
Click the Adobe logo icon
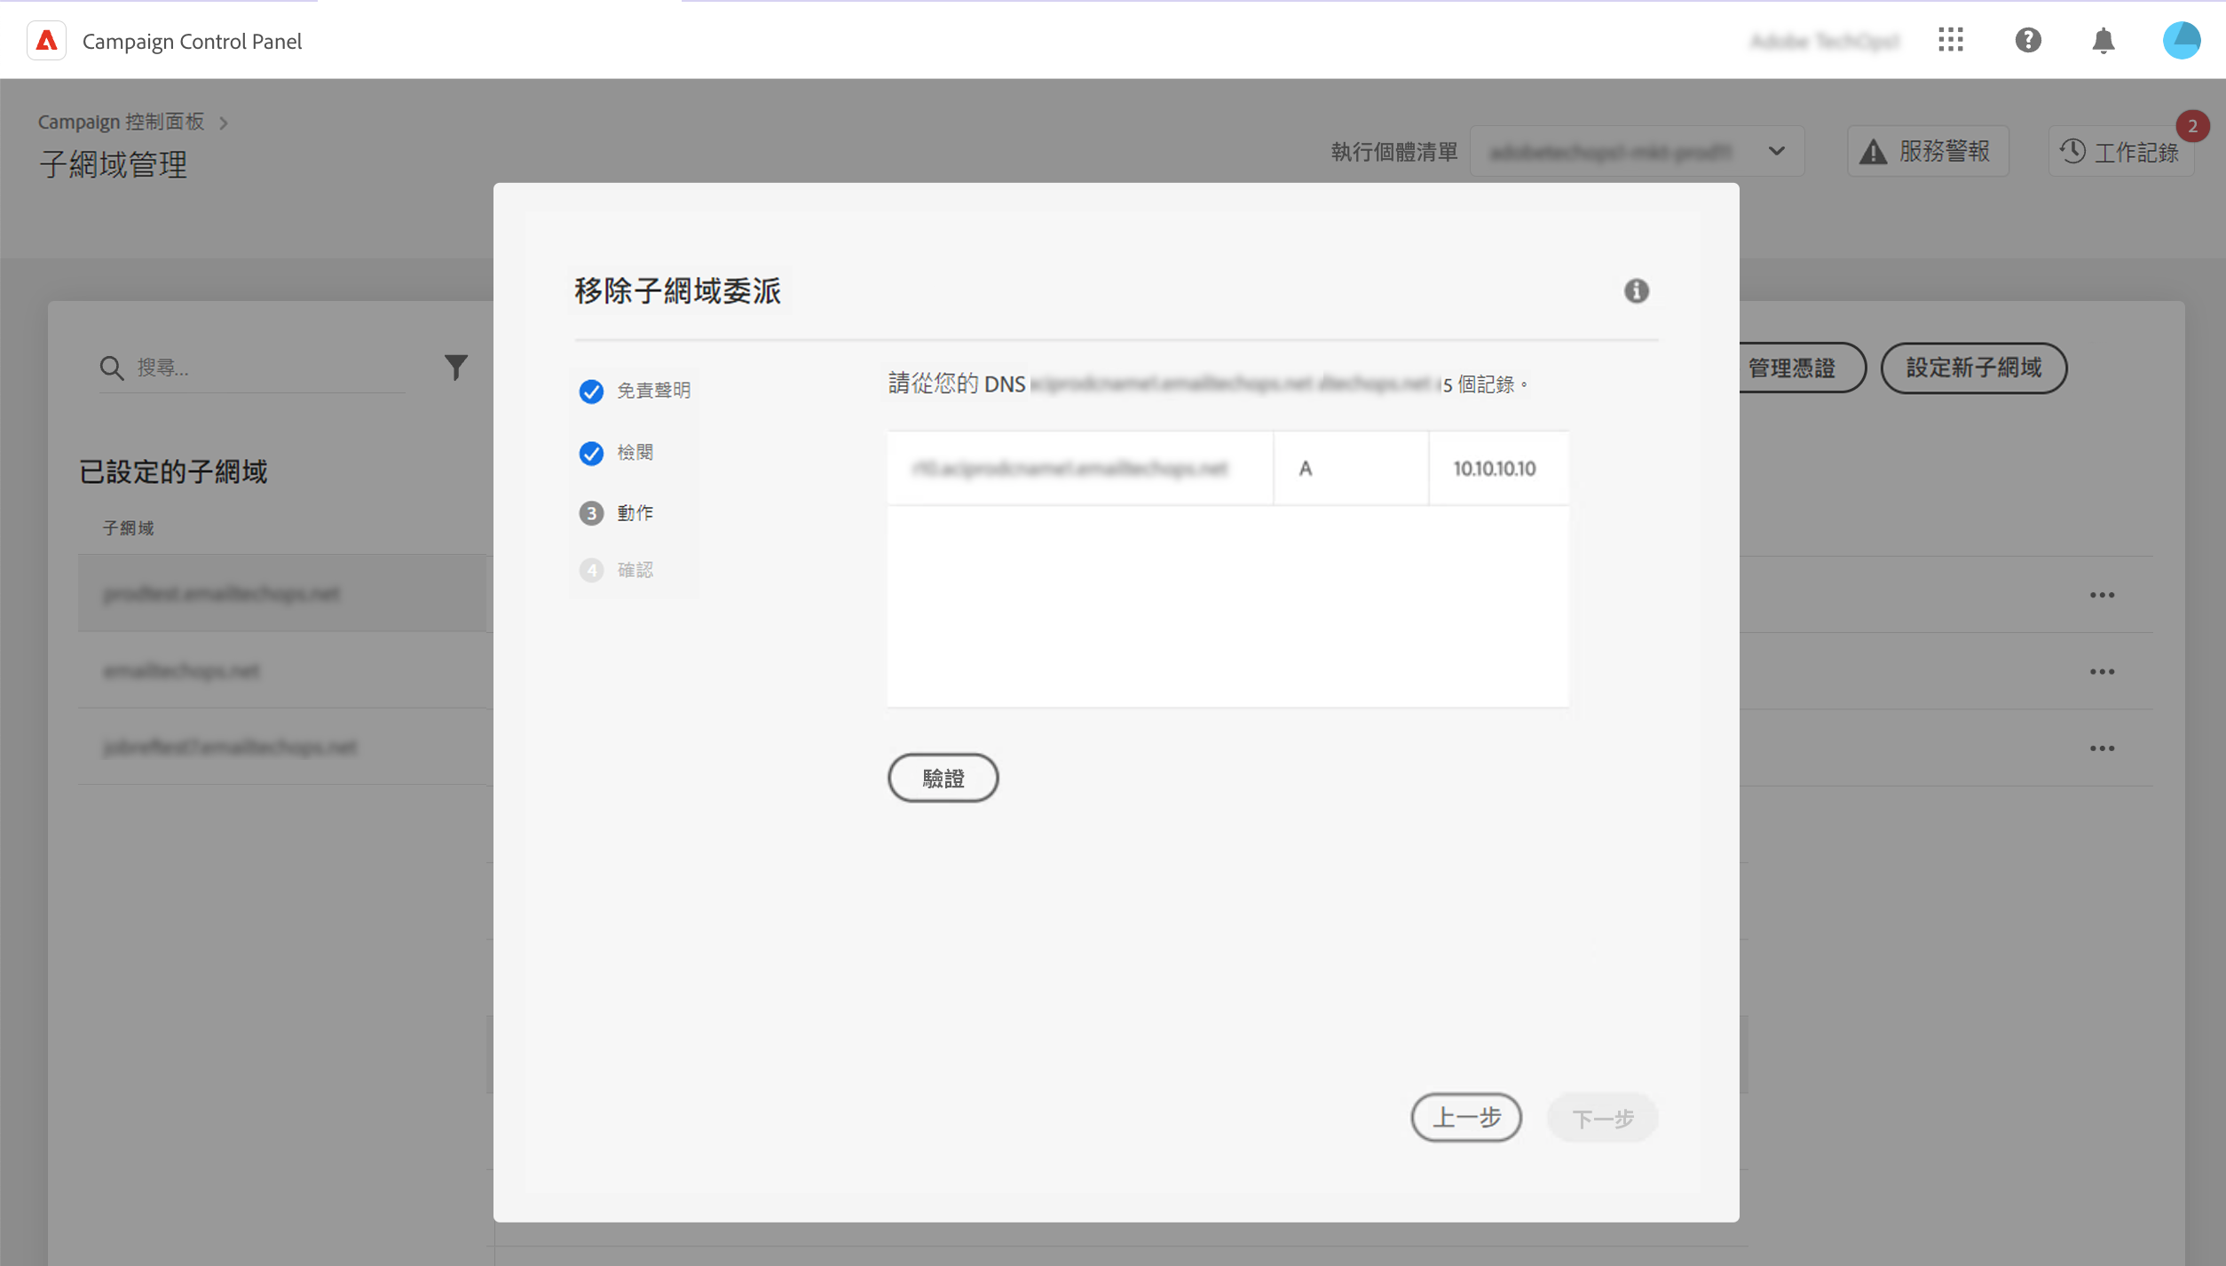click(46, 41)
